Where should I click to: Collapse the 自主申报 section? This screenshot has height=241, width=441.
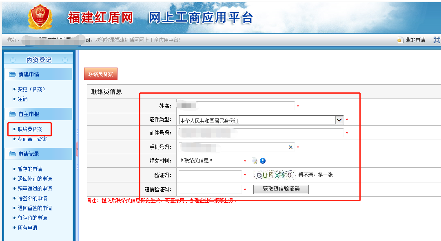coord(38,114)
